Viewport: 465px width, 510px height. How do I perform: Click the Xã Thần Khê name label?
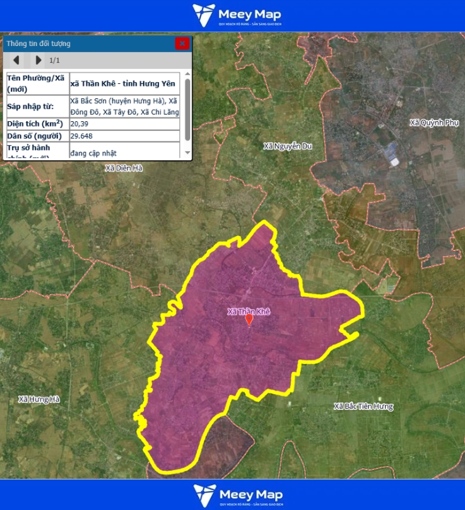click(249, 311)
